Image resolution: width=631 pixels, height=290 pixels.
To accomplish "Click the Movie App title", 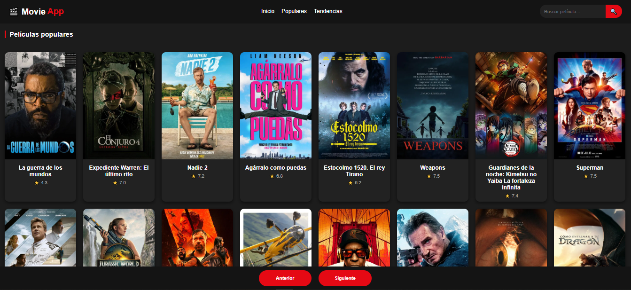I will [x=43, y=11].
